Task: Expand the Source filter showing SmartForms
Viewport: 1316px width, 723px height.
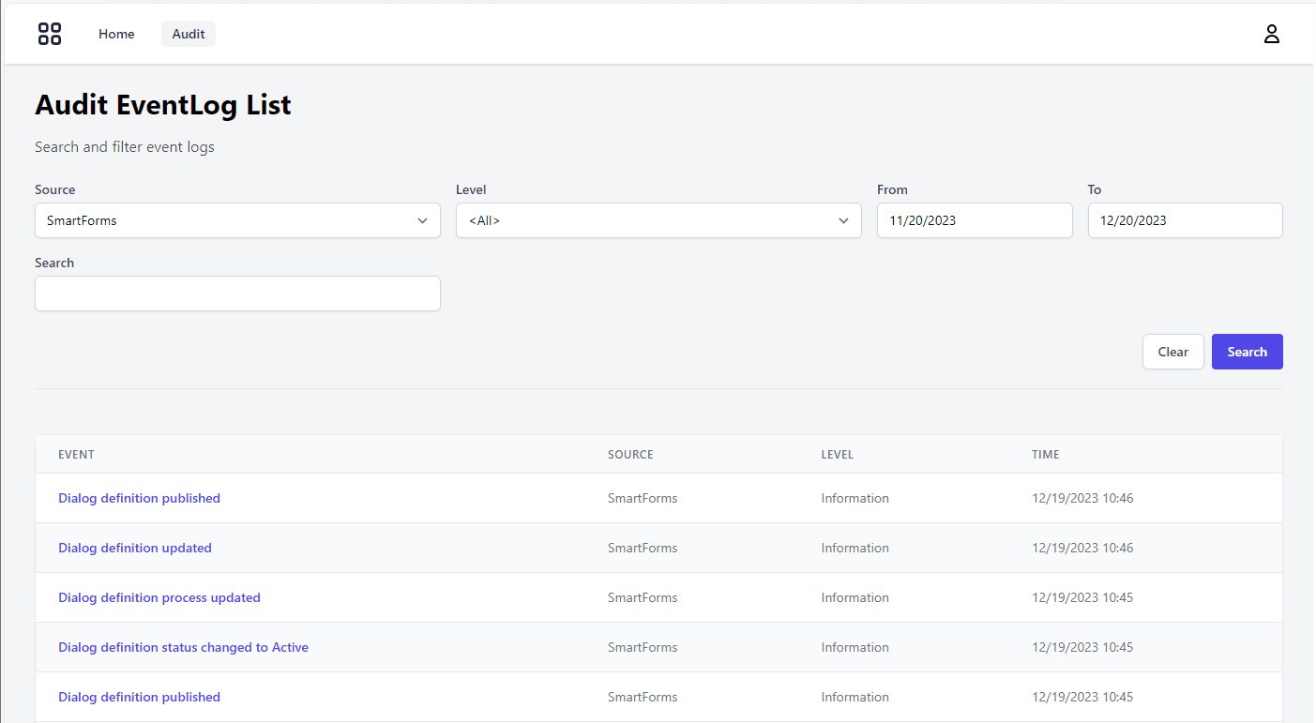Action: tap(237, 220)
